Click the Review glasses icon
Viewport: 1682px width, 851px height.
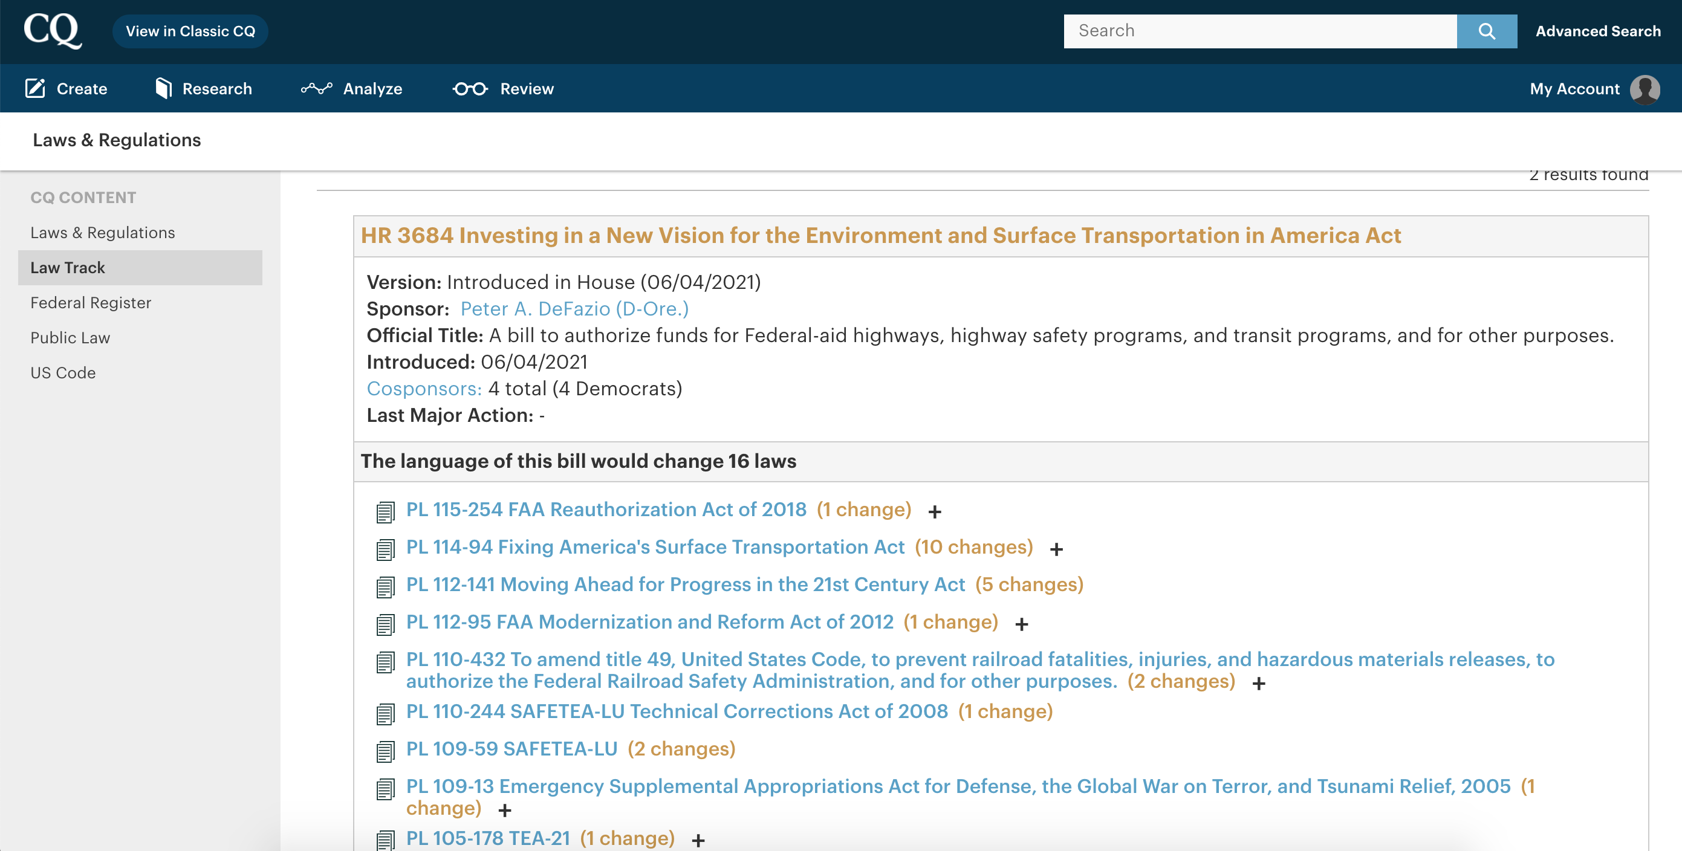tap(470, 88)
